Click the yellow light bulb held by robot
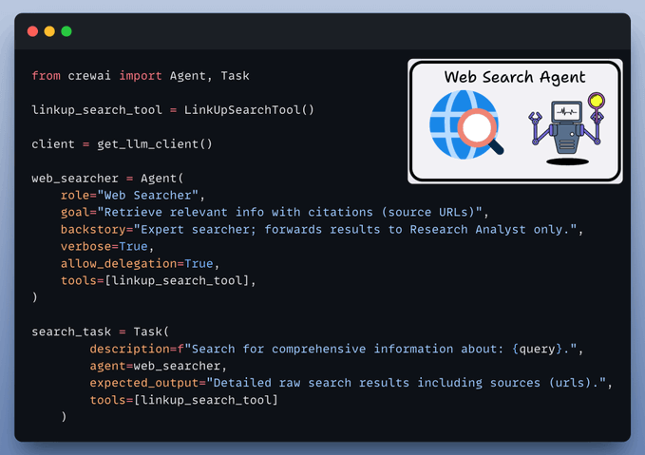 tap(597, 99)
